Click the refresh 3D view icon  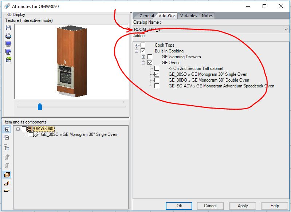click(x=8, y=60)
